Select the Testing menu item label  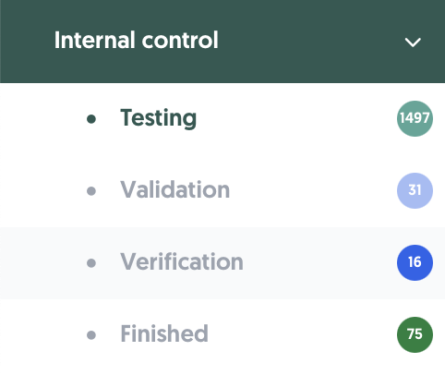[159, 118]
